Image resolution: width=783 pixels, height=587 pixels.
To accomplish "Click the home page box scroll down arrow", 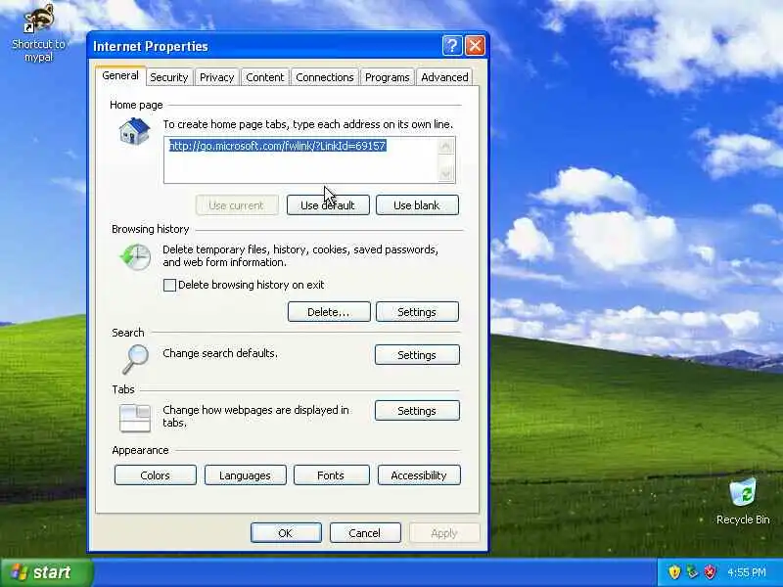I will [446, 174].
